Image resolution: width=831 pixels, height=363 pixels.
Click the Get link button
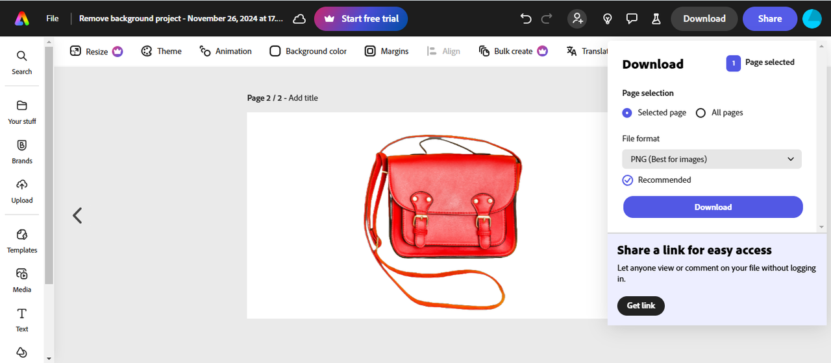[x=641, y=305]
